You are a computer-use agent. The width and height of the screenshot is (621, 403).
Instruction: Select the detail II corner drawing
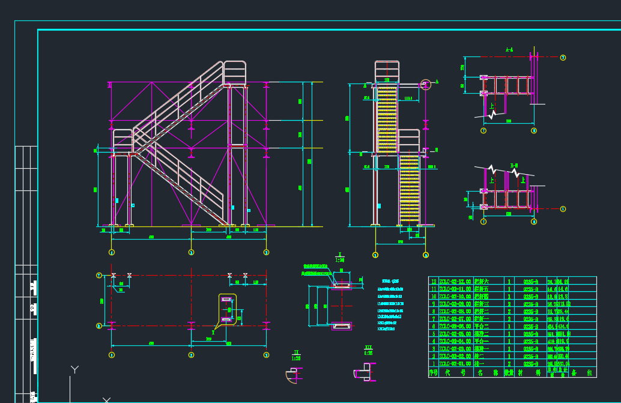(x=294, y=375)
